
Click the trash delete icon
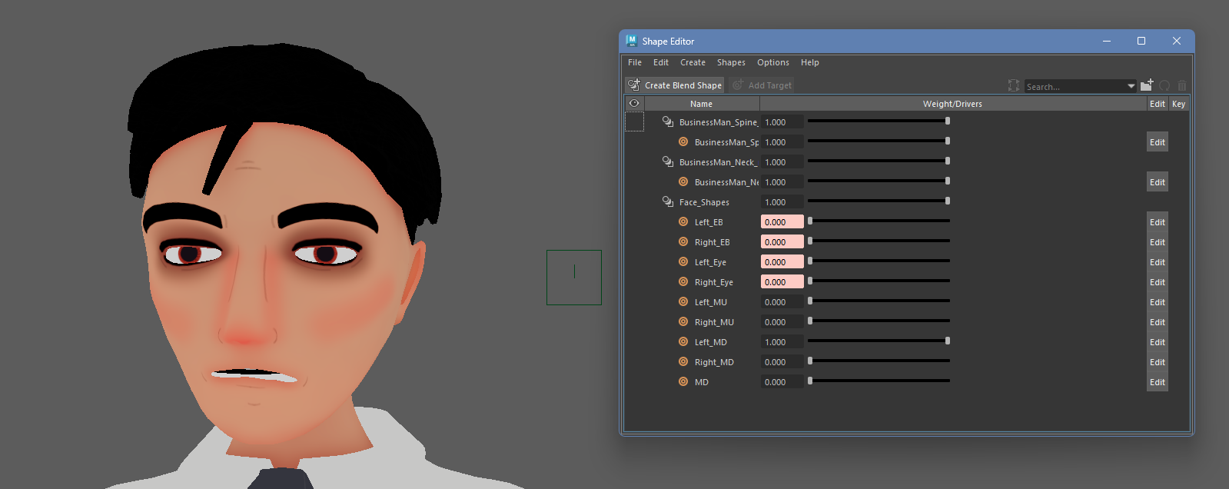[x=1182, y=85]
